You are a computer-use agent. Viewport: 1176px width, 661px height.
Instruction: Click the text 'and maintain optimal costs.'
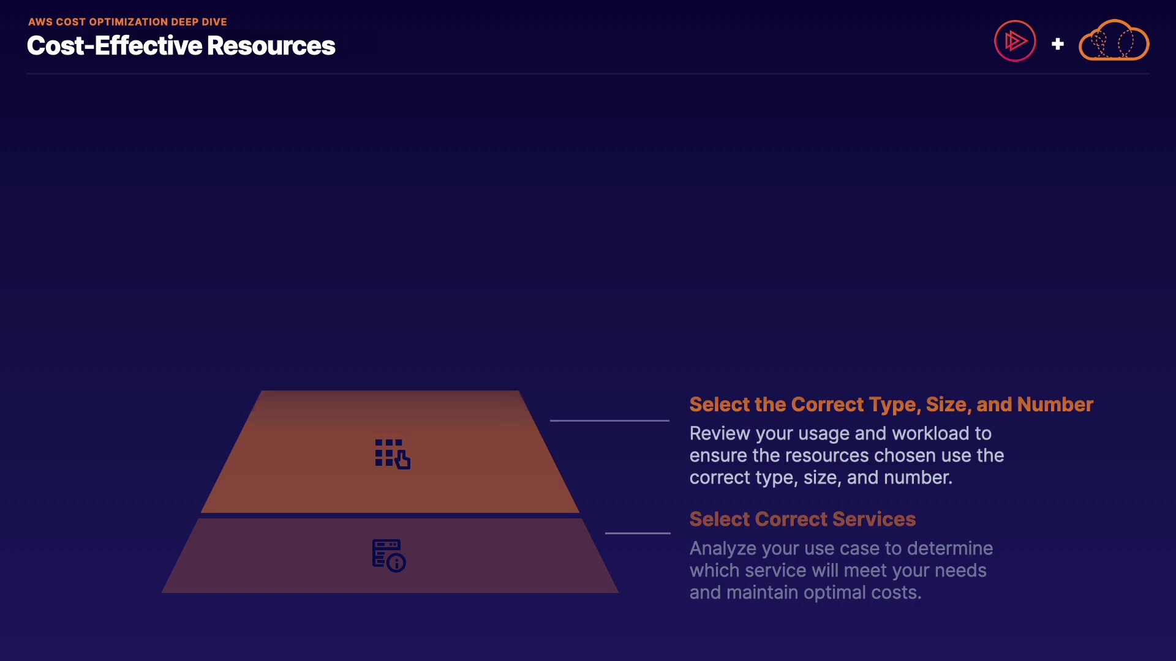coord(805,592)
